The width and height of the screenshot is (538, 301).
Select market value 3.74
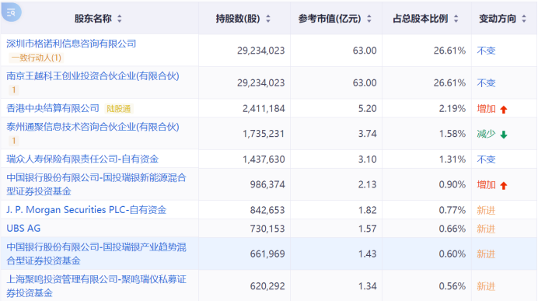pos(368,134)
